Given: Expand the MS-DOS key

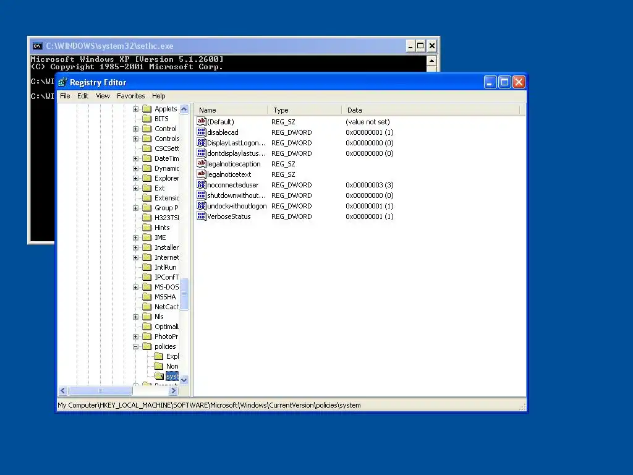Looking at the screenshot, I should [x=135, y=287].
